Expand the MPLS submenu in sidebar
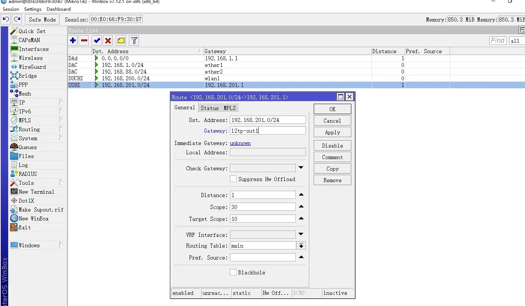The height and width of the screenshot is (306, 525). click(x=61, y=120)
